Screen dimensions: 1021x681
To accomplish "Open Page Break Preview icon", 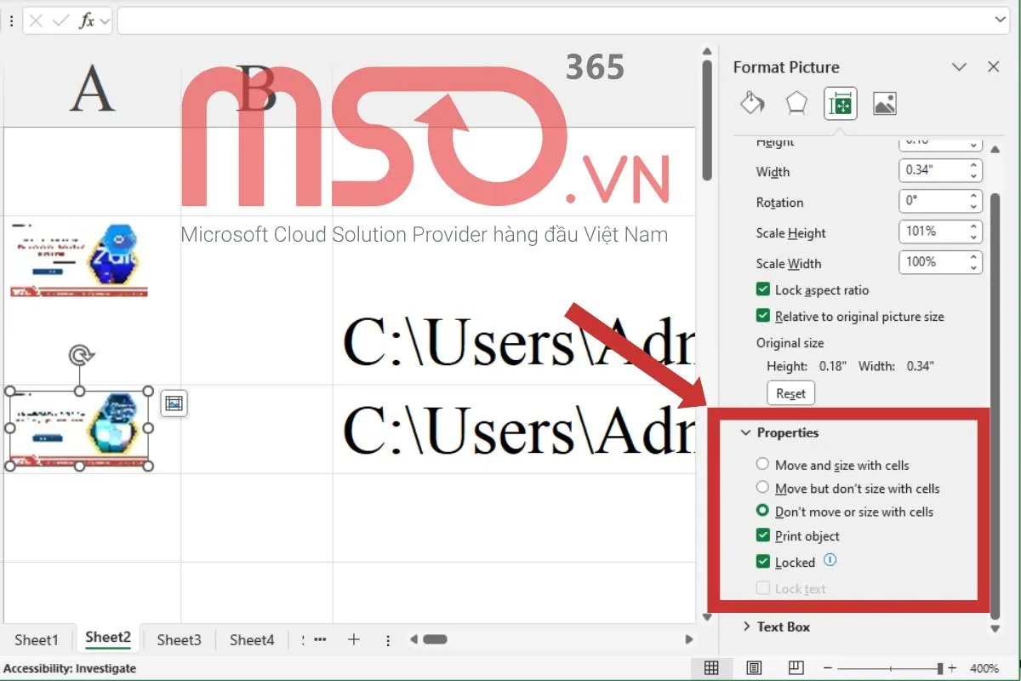I will [795, 667].
